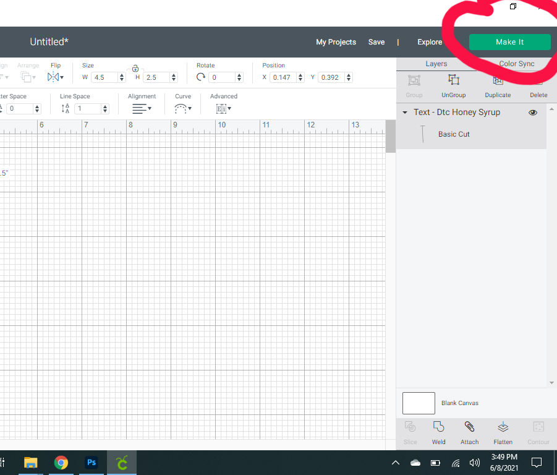
Task: Click the Letter Space stepper arrows
Action: coord(37,109)
